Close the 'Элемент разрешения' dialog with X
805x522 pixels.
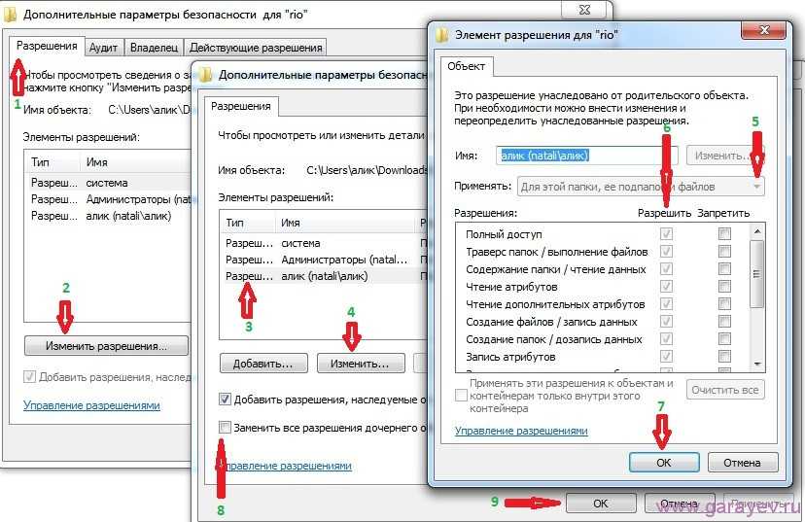[x=763, y=30]
